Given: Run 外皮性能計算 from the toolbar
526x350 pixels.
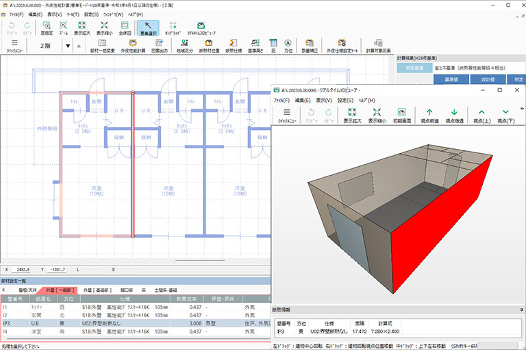Looking at the screenshot, I should [x=133, y=46].
